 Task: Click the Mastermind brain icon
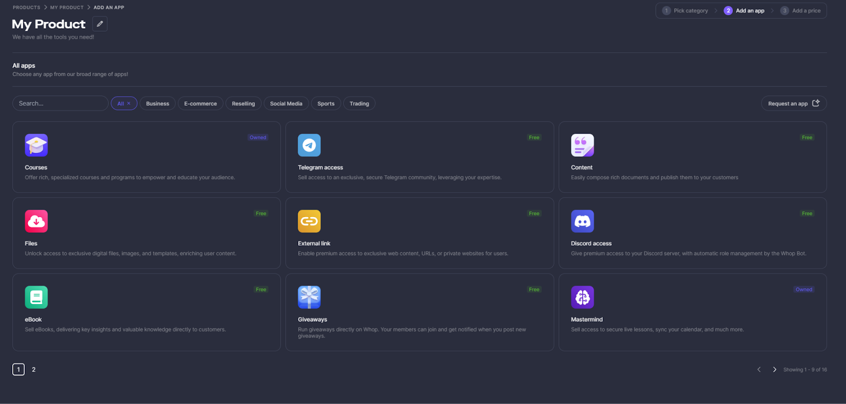(582, 297)
